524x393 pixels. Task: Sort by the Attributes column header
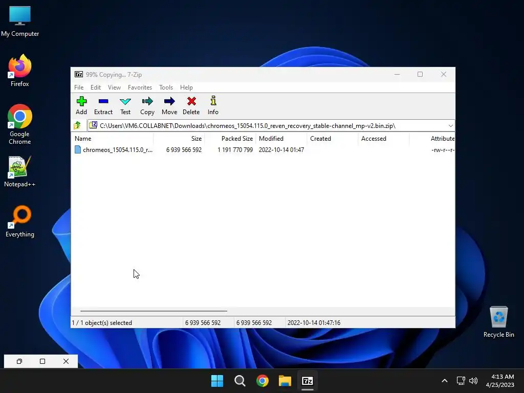point(432,138)
